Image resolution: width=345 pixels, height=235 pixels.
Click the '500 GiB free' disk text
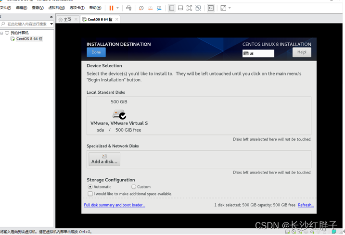coord(128,130)
